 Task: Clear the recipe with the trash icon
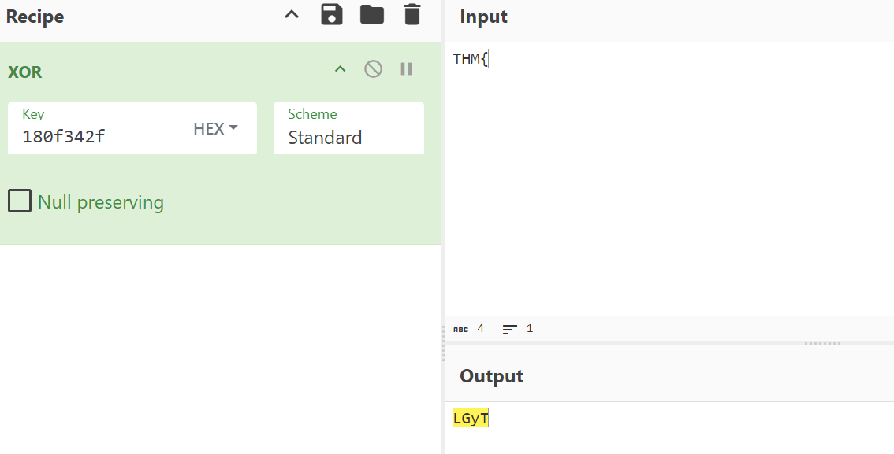pyautogui.click(x=412, y=15)
